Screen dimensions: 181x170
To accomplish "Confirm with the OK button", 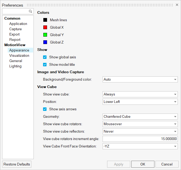I will pos(143,164).
